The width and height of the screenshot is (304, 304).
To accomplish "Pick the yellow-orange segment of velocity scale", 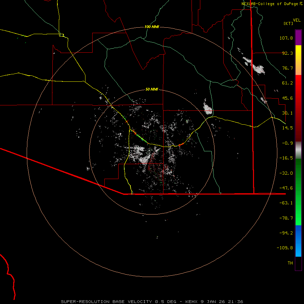I will (298, 60).
